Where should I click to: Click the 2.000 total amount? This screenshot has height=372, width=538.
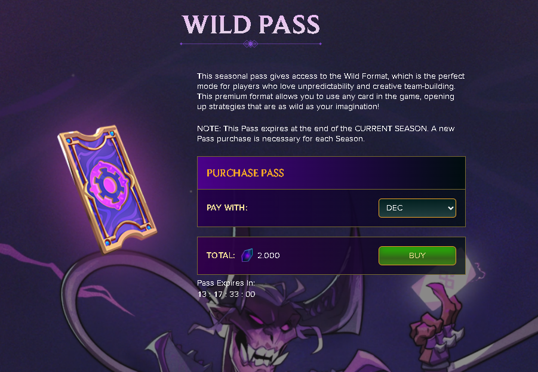point(268,256)
